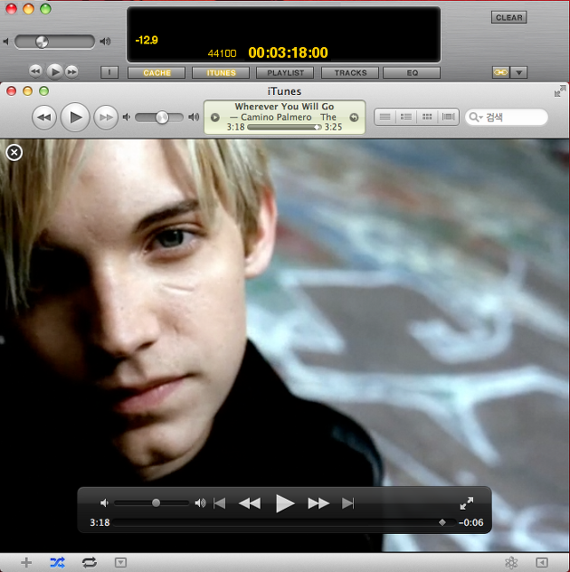
Task: Open the search magnifier dropdown
Action: click(476, 117)
